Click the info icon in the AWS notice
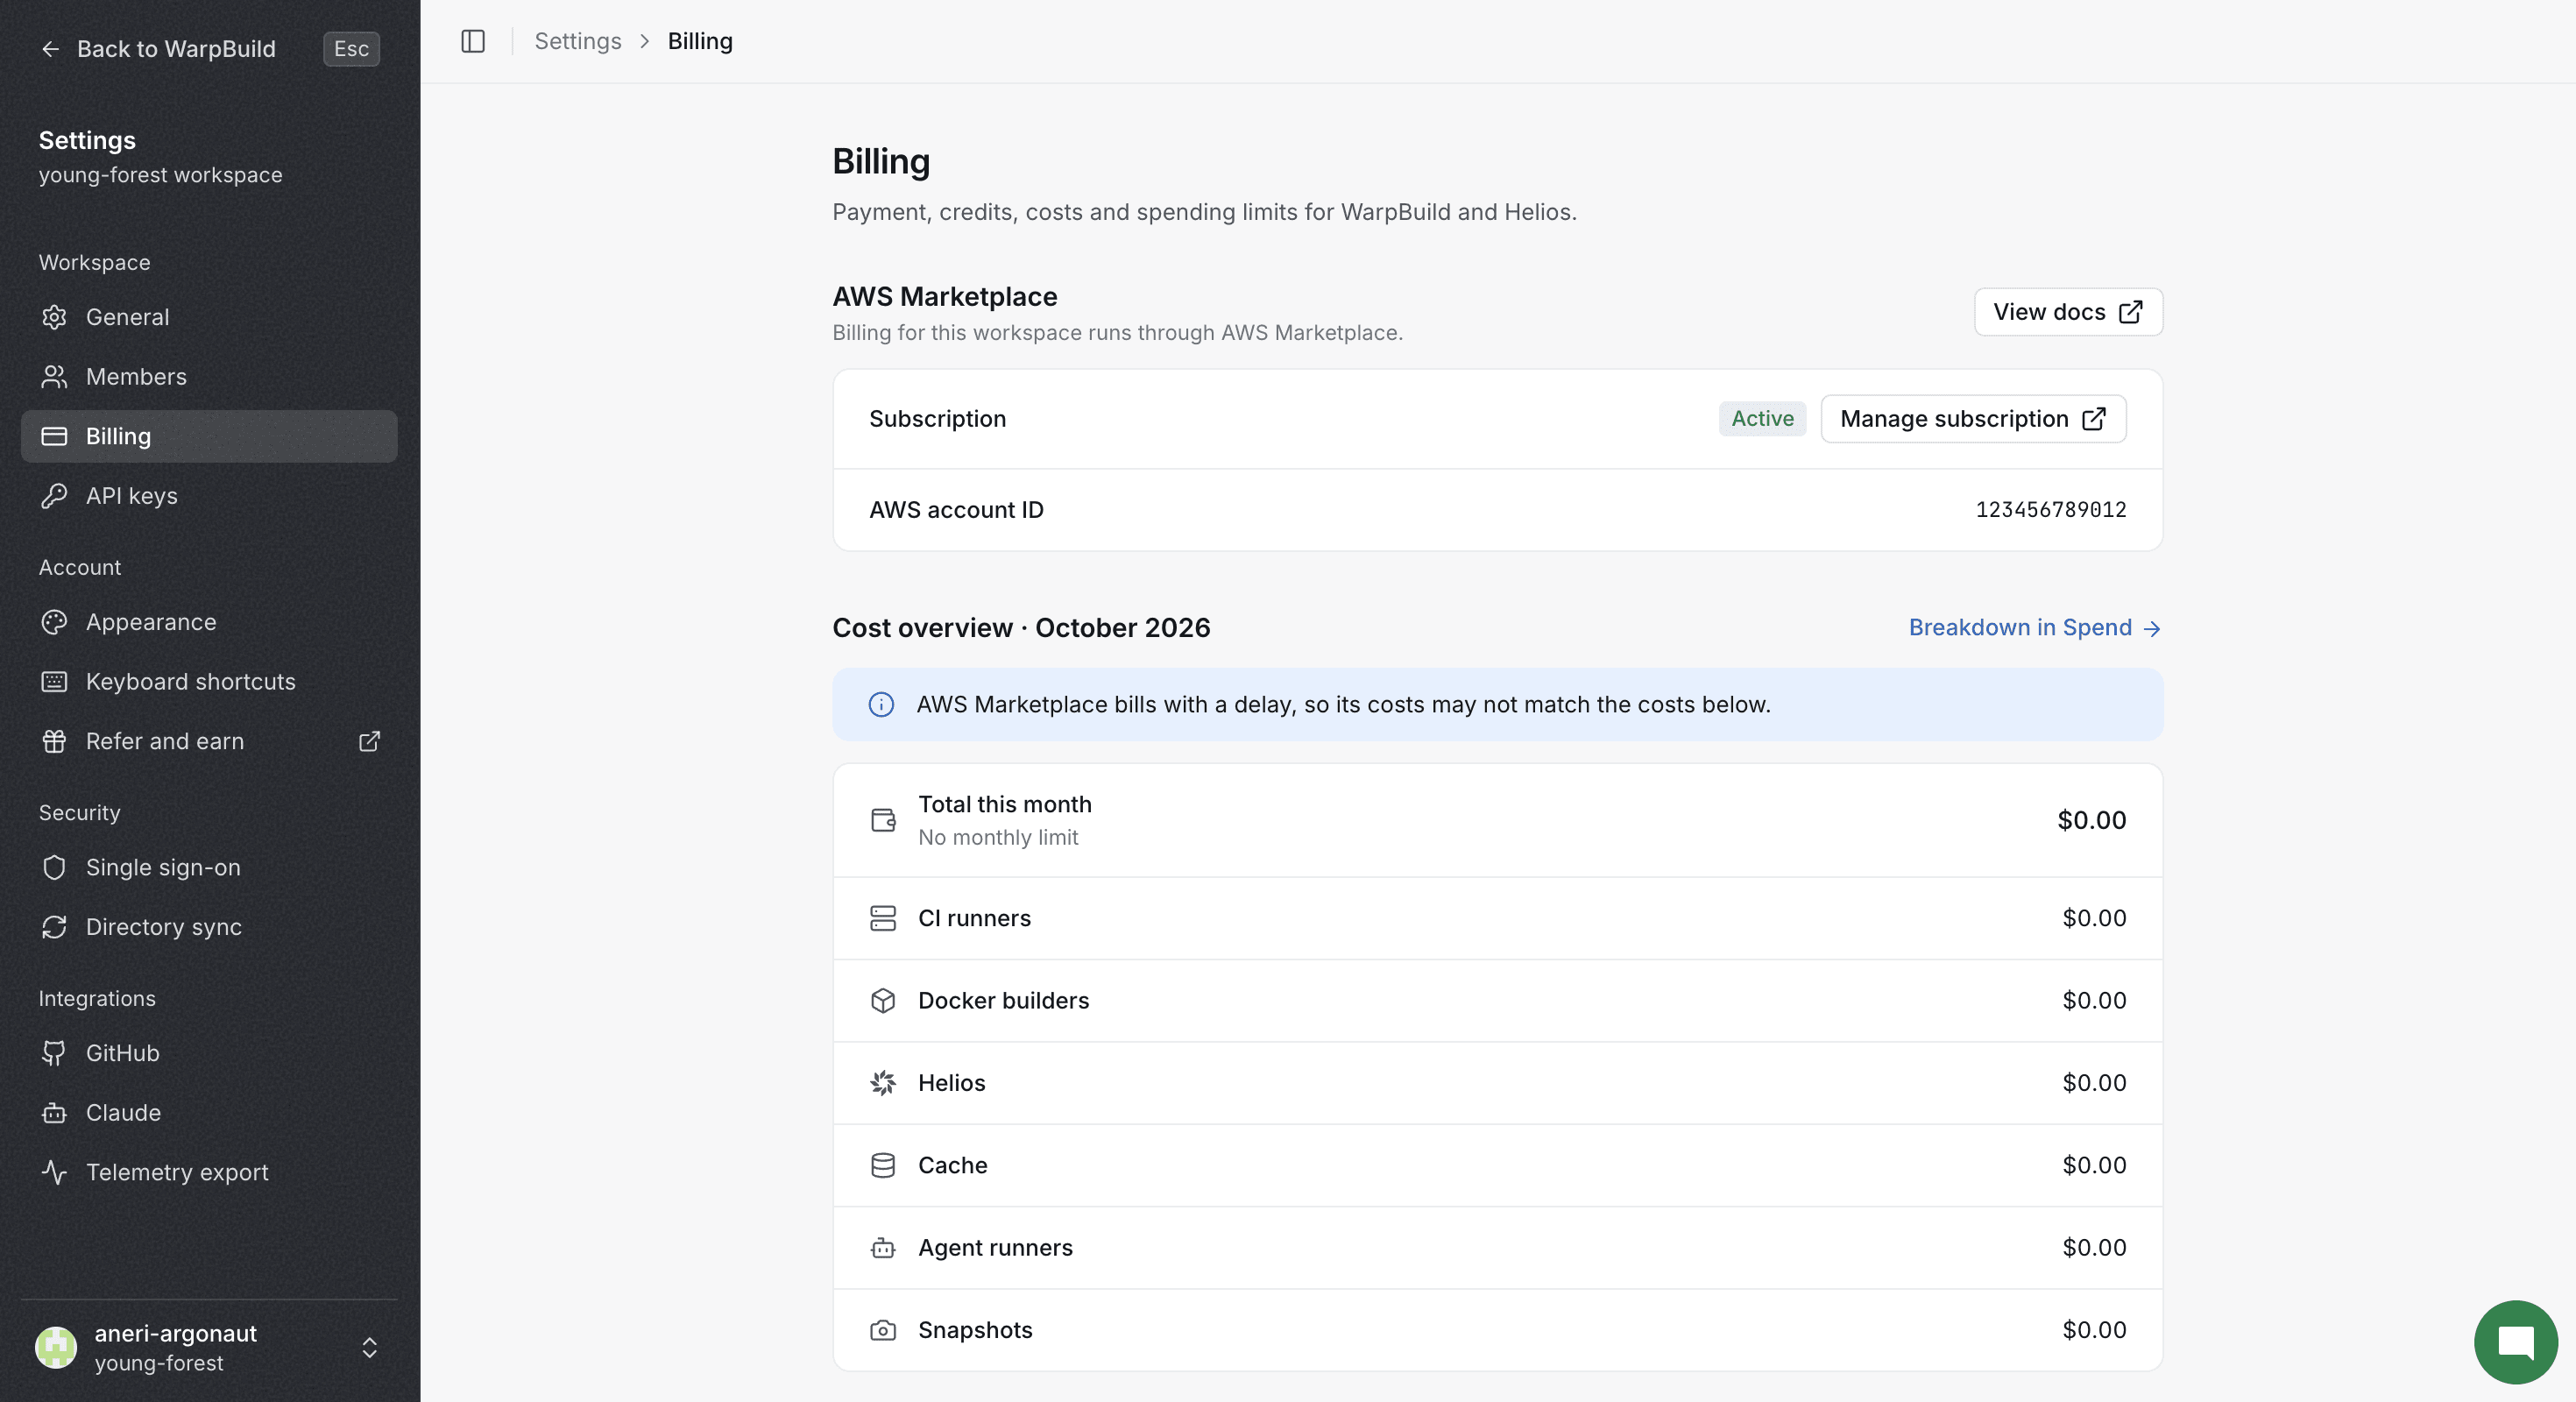 tap(881, 705)
